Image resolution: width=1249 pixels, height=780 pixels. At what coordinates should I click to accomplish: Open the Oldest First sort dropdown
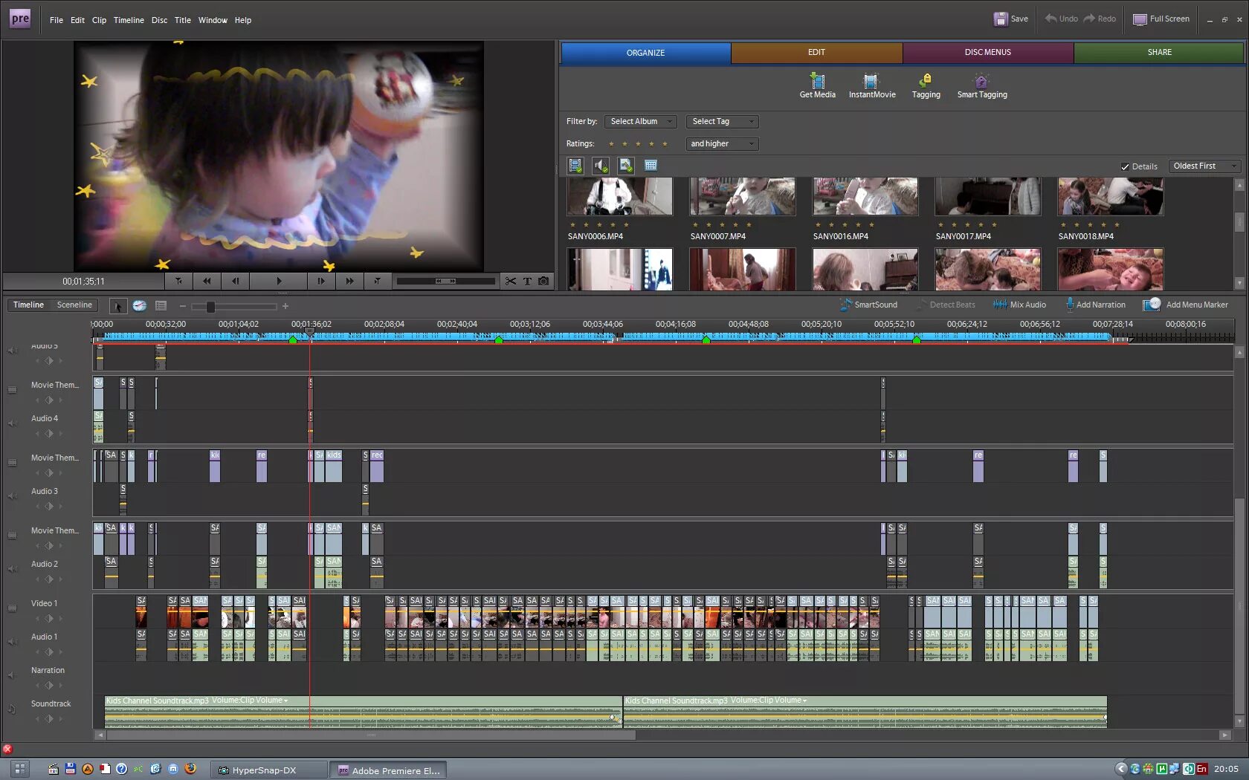click(x=1204, y=166)
